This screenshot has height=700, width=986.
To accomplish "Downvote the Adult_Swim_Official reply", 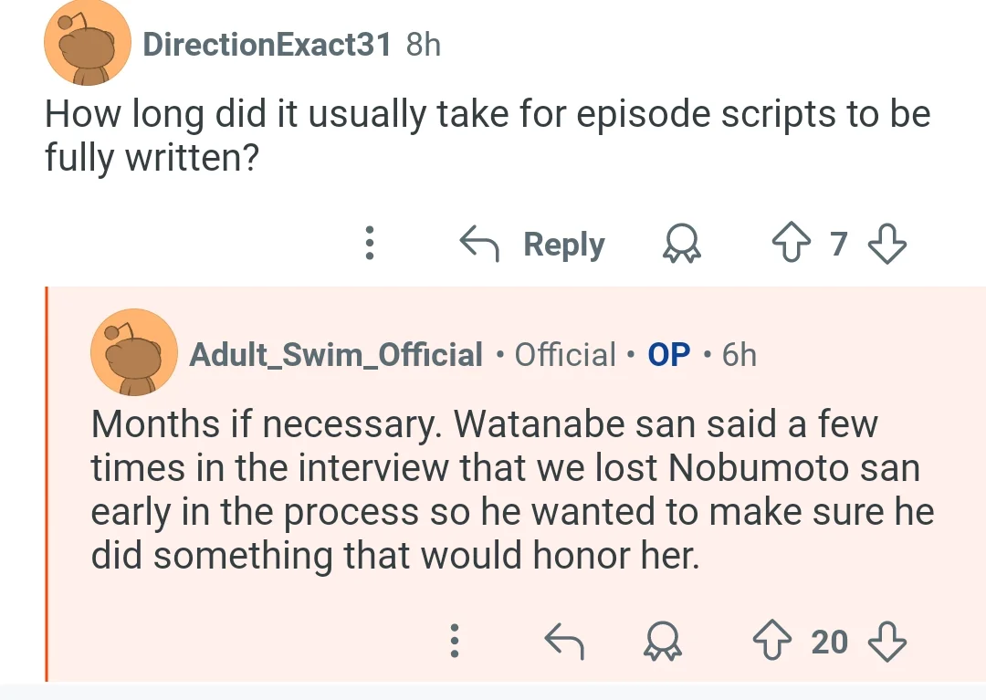I will click(887, 641).
